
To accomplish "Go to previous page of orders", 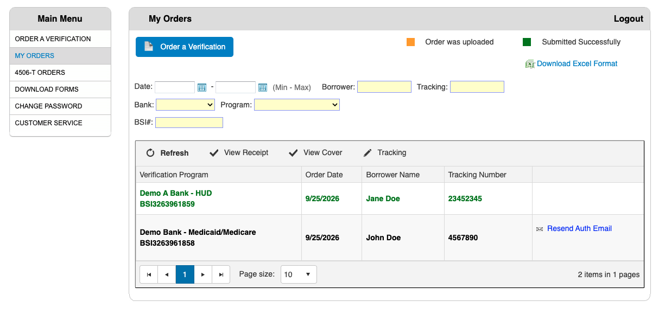I will click(x=167, y=274).
